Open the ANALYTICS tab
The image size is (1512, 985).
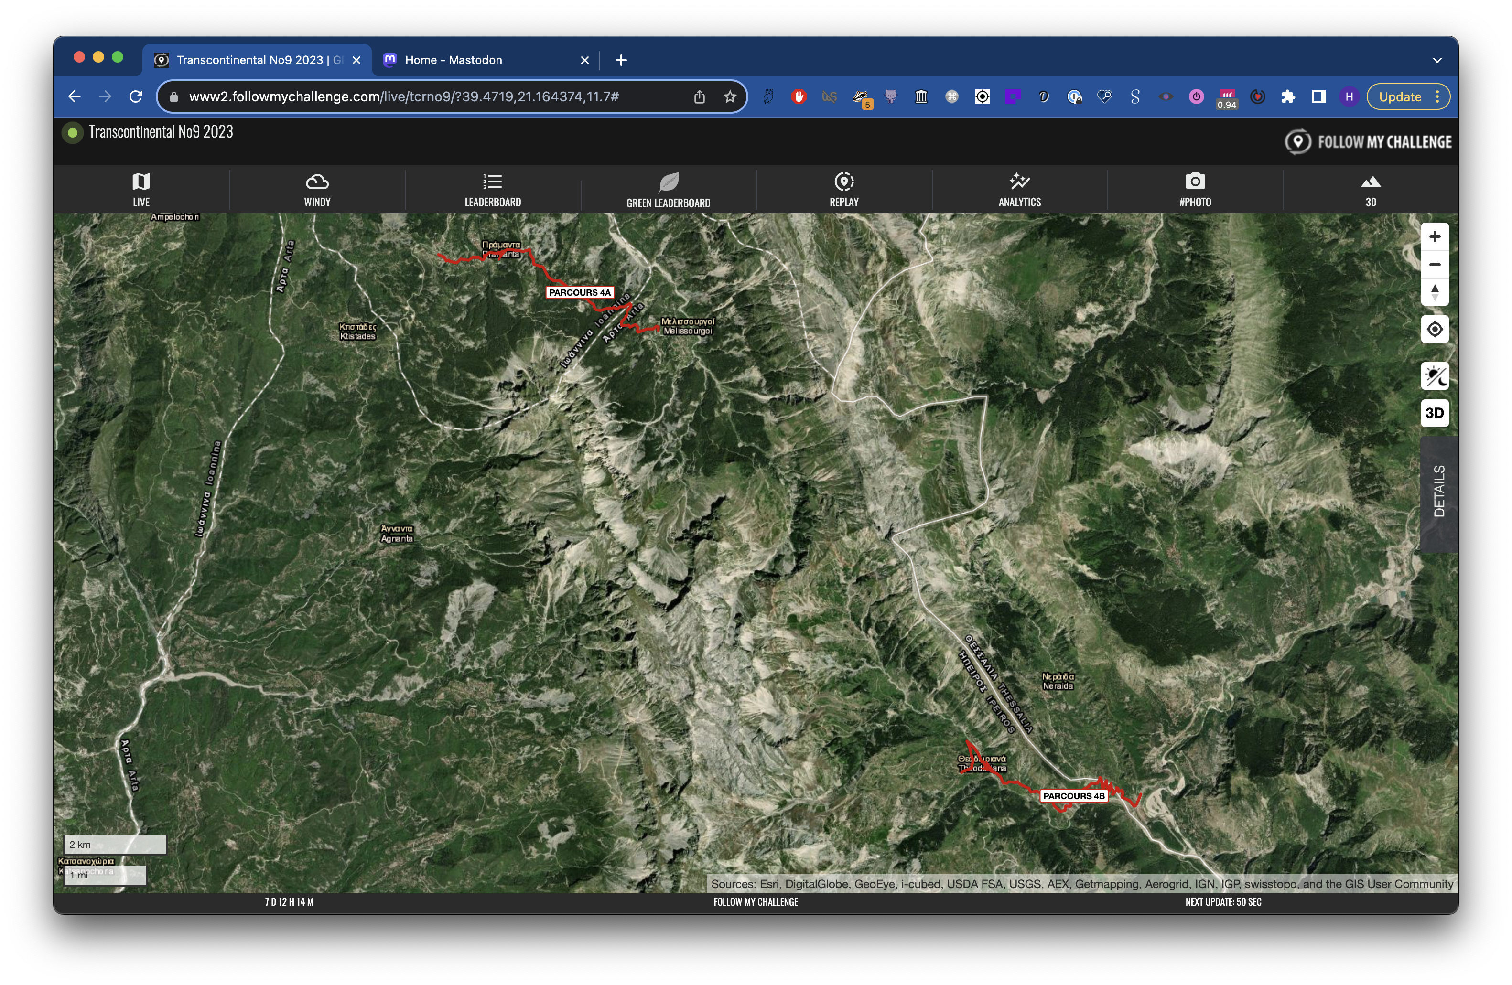(1020, 189)
